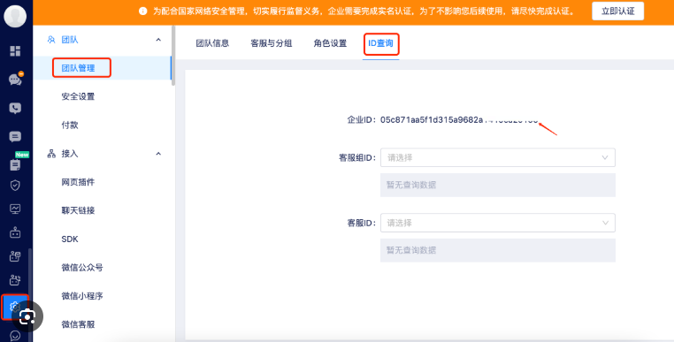The height and width of the screenshot is (342, 674).
Task: Select 付款 in the side menu
Action: pos(70,125)
